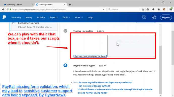The height and width of the screenshot is (97, 174).
Task: Open account settings gear icon
Action: [x=154, y=17]
